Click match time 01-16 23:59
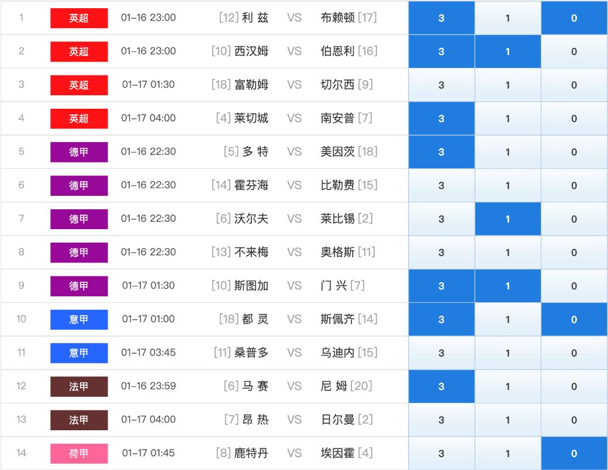This screenshot has height=470, width=608. tap(148, 386)
